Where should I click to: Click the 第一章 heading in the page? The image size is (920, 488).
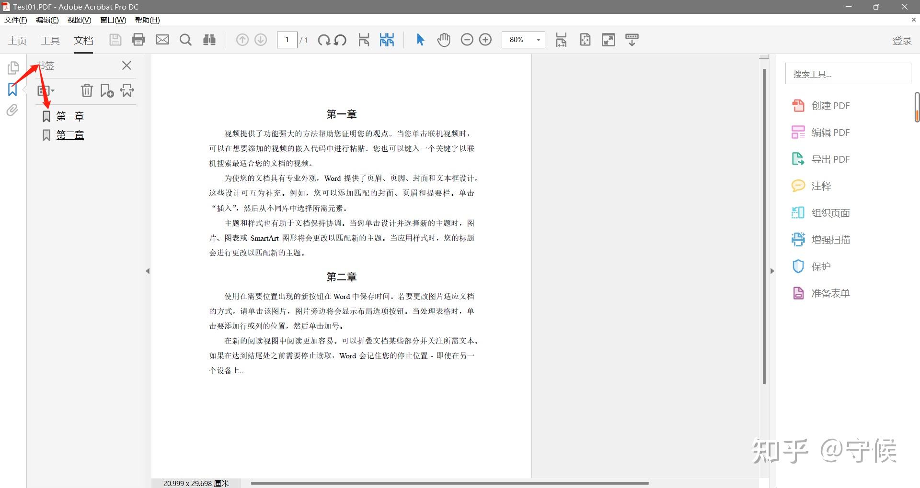click(x=342, y=114)
